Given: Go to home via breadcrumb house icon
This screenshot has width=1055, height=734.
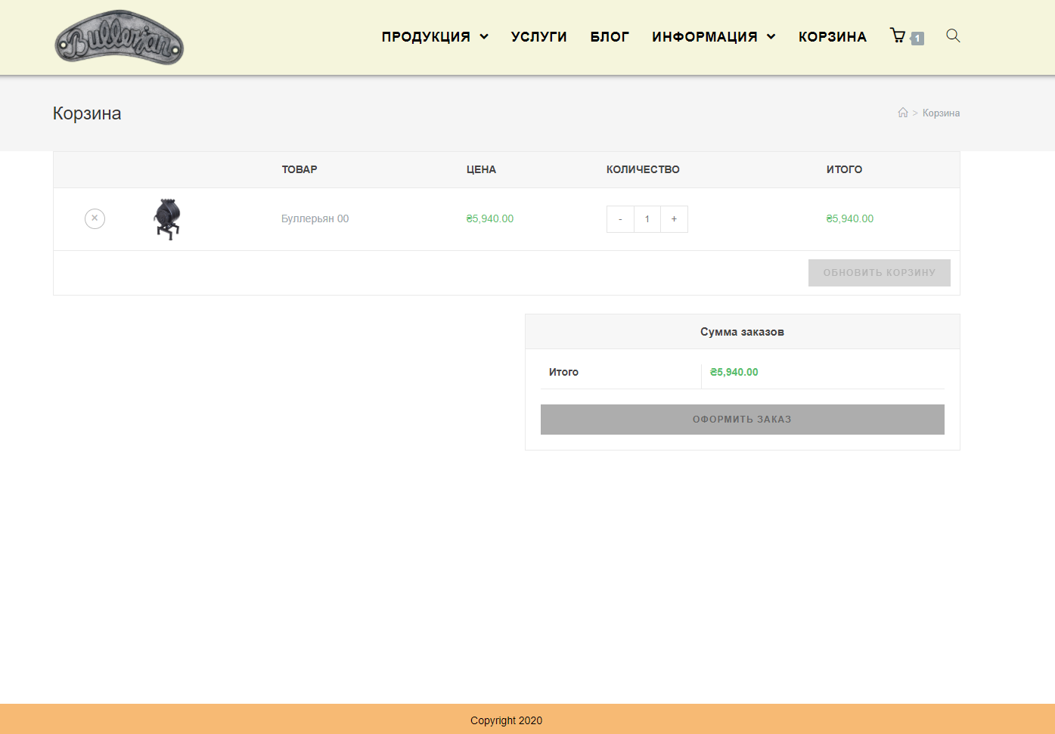Looking at the screenshot, I should point(903,113).
